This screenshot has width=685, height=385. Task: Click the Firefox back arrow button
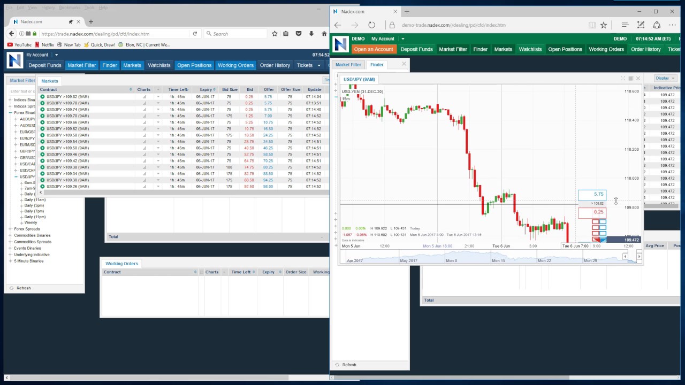tap(11, 34)
